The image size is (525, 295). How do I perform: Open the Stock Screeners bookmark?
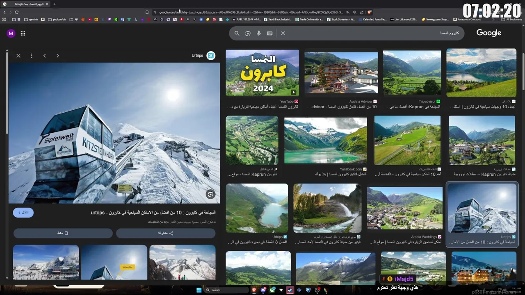[x=341, y=19]
